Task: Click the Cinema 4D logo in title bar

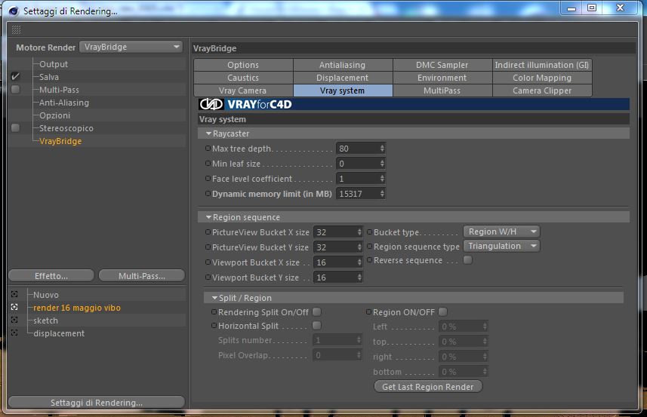Action: click(14, 11)
